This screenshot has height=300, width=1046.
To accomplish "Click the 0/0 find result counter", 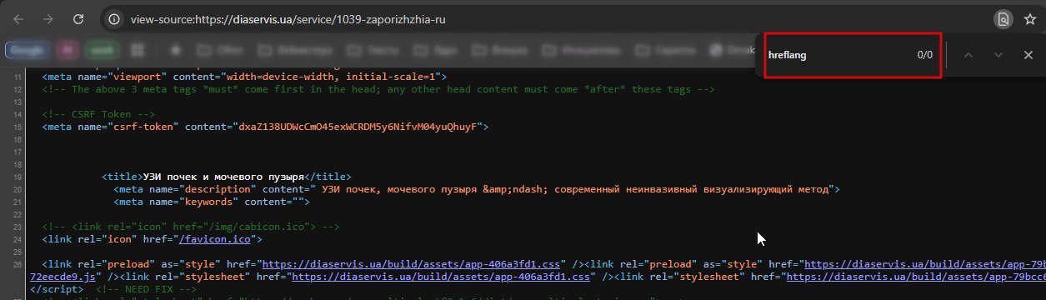I will coord(925,55).
